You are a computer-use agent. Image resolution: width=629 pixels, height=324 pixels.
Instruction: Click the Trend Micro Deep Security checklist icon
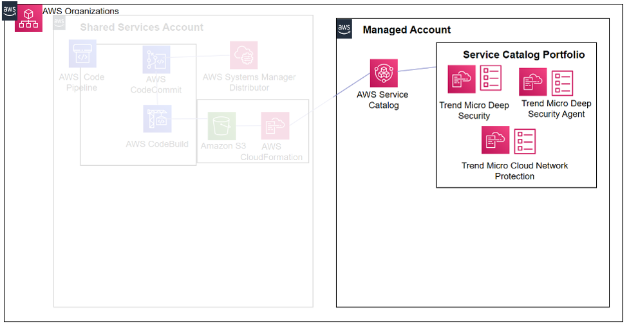pos(491,78)
